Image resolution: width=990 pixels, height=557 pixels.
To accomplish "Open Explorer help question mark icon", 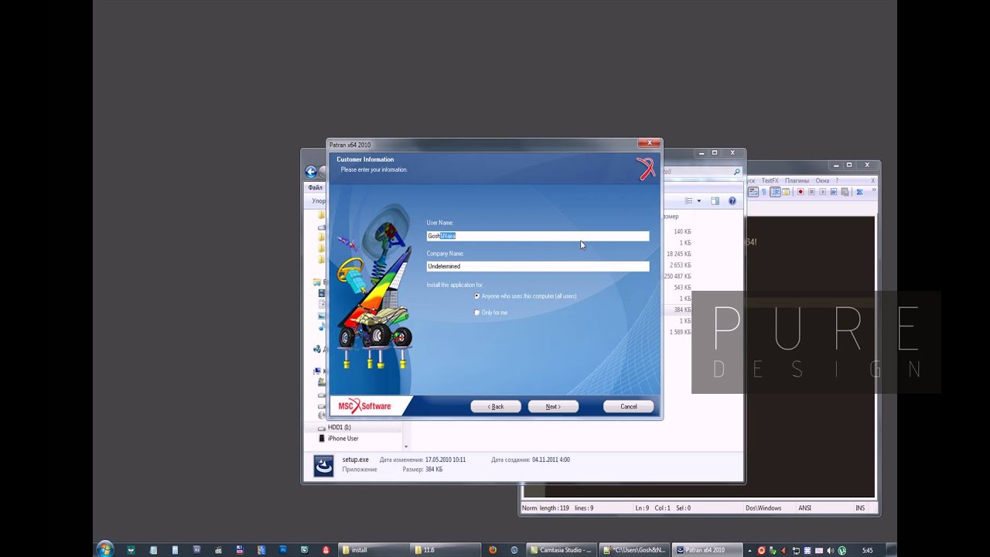I will [732, 201].
